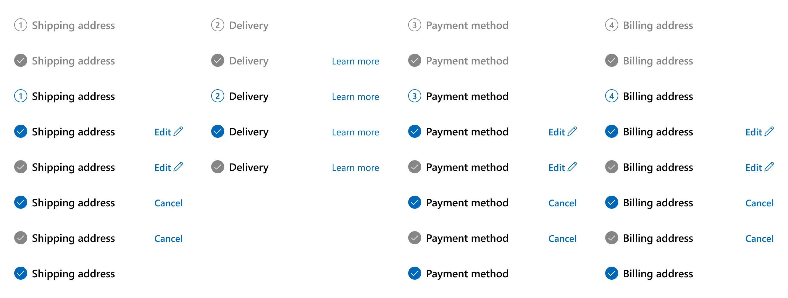788x298 pixels.
Task: Click the pencil icon beside blue-checked Payment method Edit
Action: 572,132
